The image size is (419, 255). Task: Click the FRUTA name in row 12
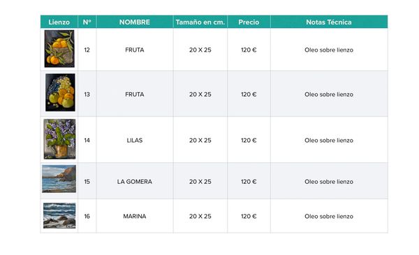(135, 50)
